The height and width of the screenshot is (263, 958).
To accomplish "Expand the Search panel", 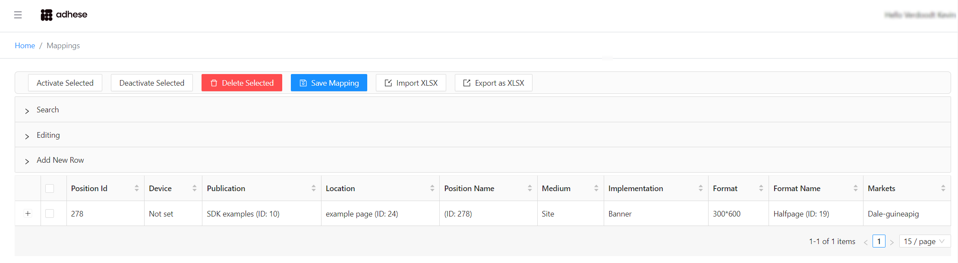I will [482, 110].
